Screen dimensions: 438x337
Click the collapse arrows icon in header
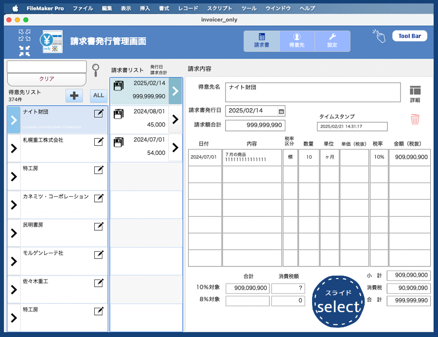[24, 51]
